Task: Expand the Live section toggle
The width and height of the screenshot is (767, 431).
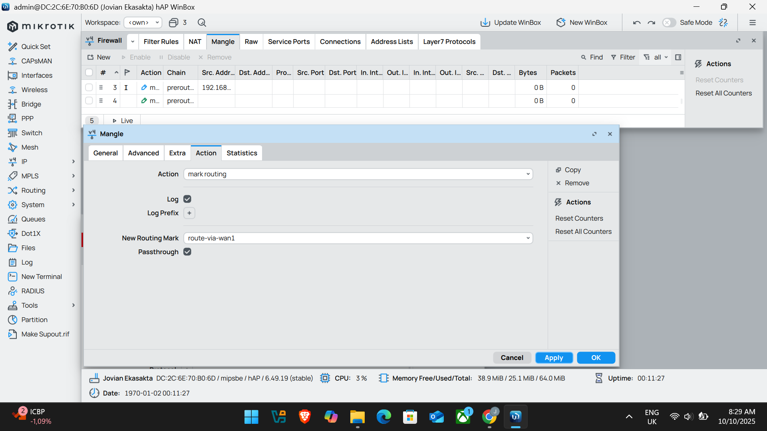Action: click(x=122, y=121)
